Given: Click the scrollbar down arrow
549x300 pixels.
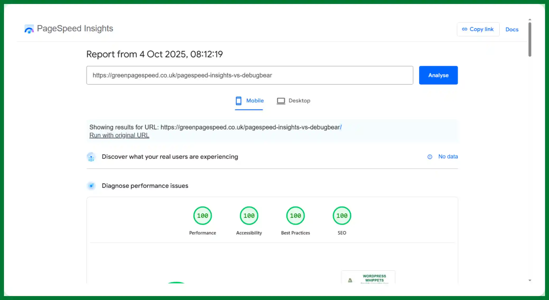Looking at the screenshot, I should pos(530,280).
